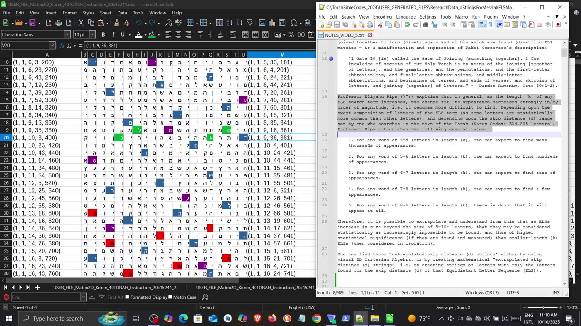Image resolution: width=581 pixels, height=326 pixels.
Task: Click the Find binoculars icon in Notepad++
Action: [x=426, y=24]
